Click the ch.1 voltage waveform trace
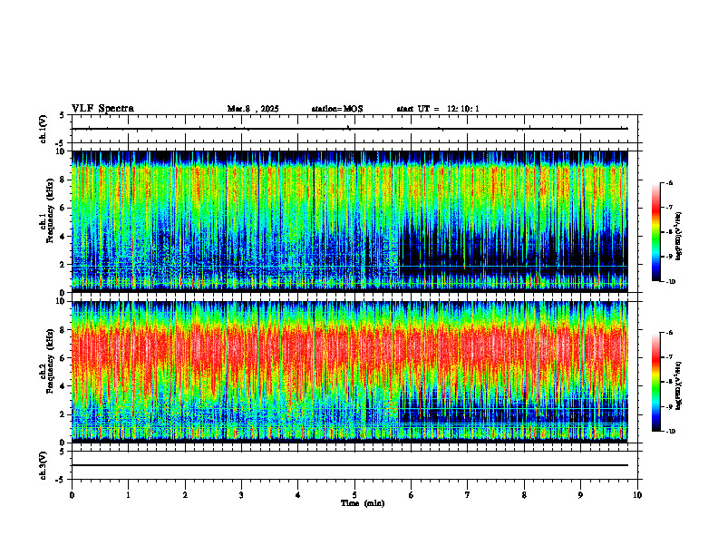 coord(350,129)
